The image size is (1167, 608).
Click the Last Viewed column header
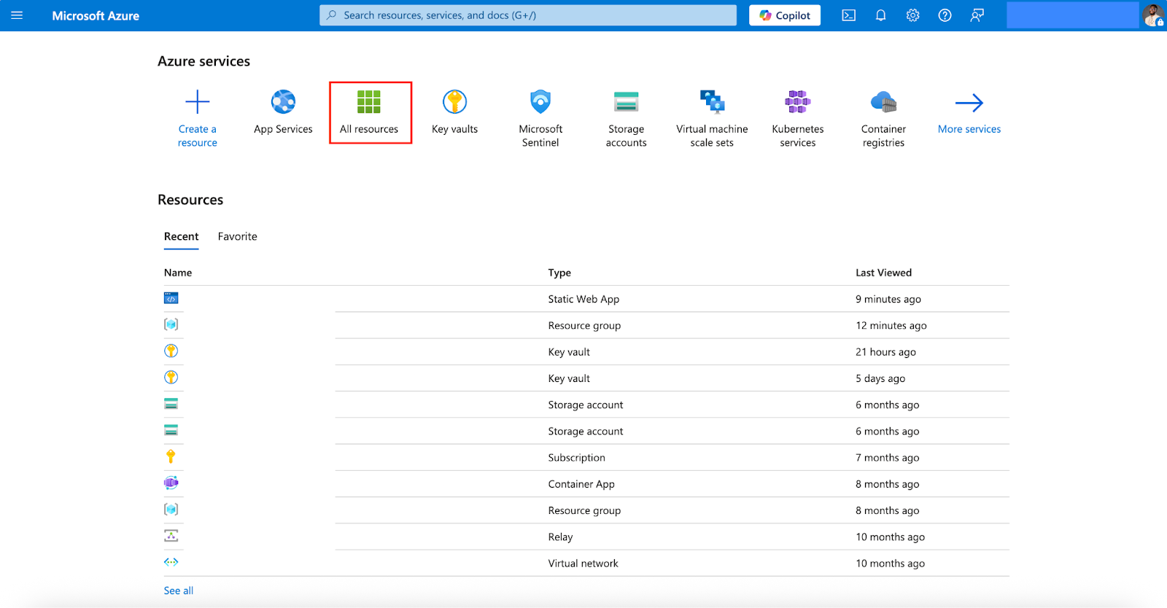pos(883,273)
